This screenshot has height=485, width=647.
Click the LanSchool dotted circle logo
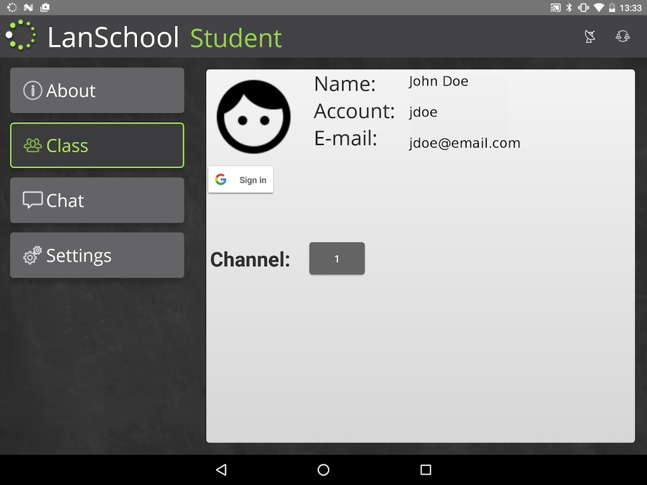[x=21, y=35]
